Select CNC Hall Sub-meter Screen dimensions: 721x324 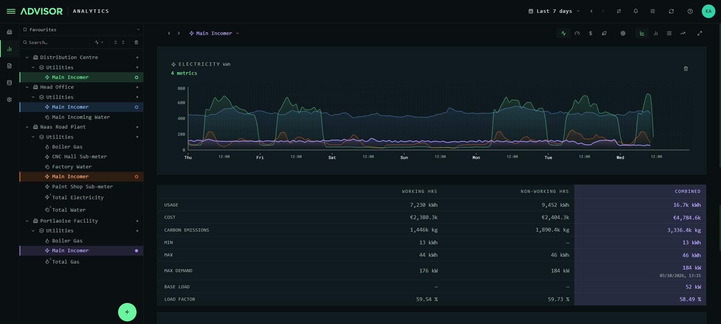(x=81, y=157)
